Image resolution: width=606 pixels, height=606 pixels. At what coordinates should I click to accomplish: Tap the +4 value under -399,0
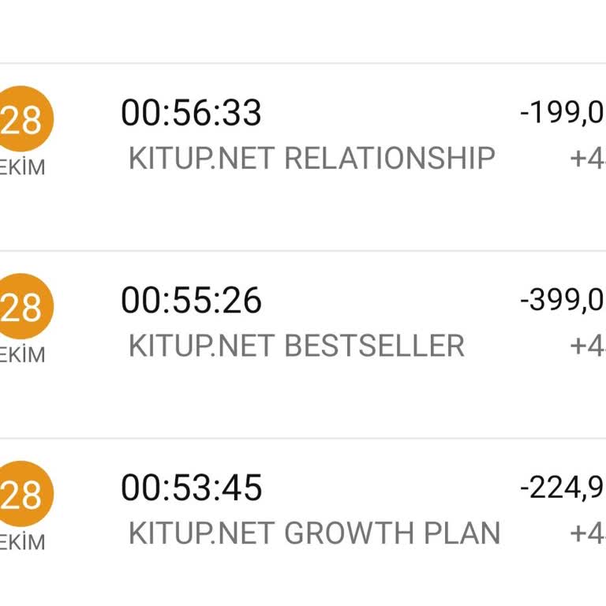[x=587, y=346]
